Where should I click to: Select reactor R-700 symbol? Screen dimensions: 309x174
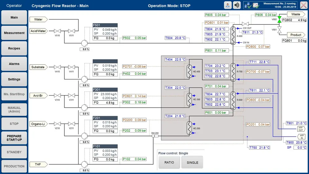pos(233,72)
